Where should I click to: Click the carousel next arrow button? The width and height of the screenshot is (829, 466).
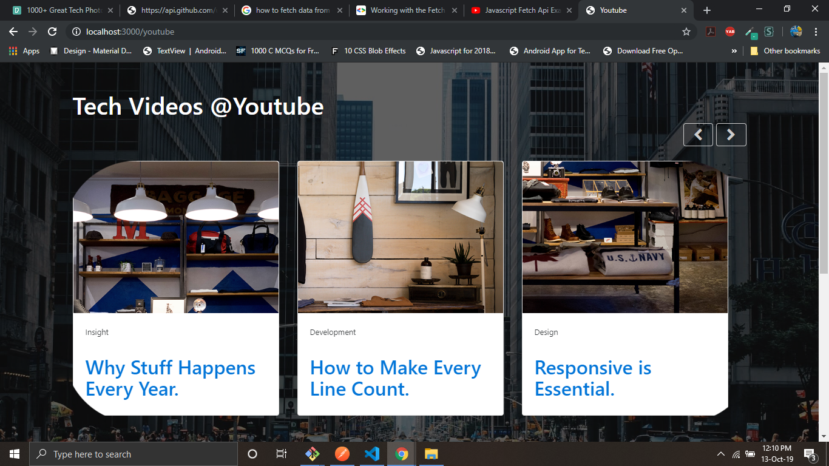(x=731, y=135)
